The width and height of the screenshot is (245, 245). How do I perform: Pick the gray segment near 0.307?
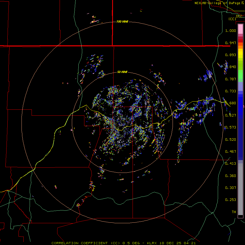point(240,189)
